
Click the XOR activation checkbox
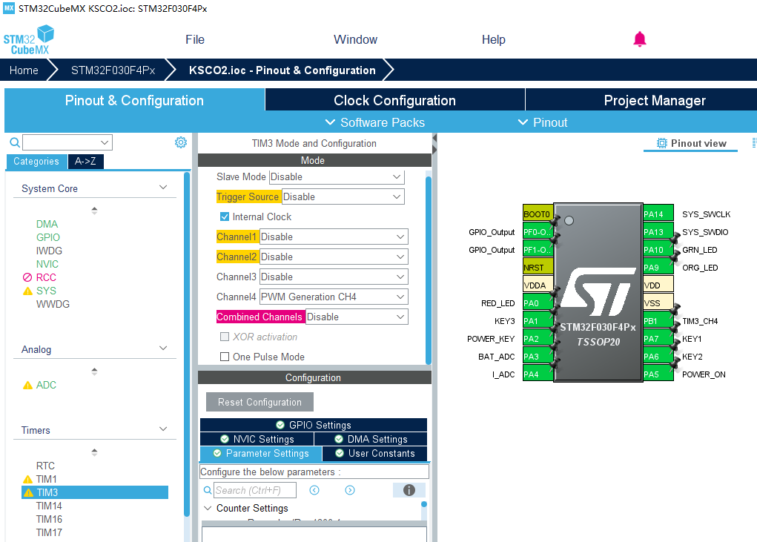[225, 337]
